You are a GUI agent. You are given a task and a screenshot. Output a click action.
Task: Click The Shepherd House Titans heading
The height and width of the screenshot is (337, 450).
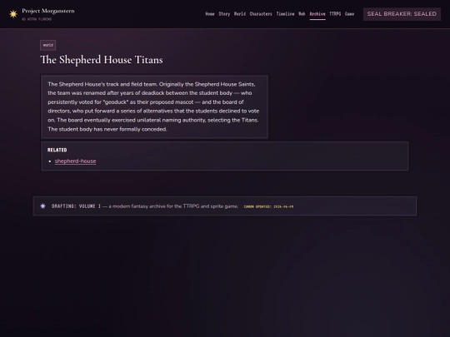[102, 60]
